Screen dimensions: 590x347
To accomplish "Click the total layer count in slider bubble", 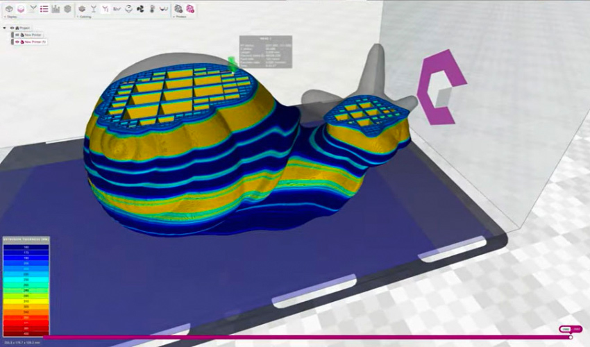I will coord(576,330).
